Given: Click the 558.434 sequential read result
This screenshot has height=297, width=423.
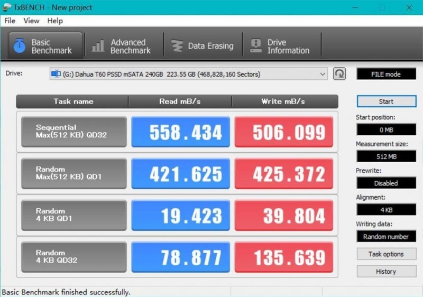Looking at the screenshot, I should [x=180, y=132].
